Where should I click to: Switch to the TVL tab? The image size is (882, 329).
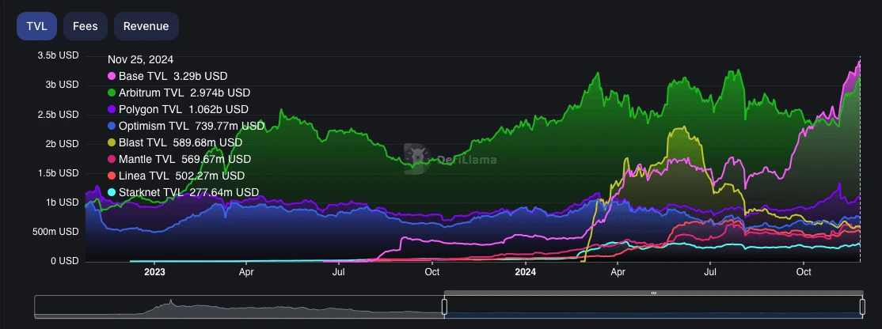click(x=36, y=26)
